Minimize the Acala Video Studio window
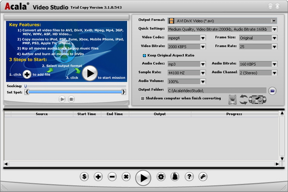Image resolution: width=288 pixels, height=192 pixels. coord(270,6)
